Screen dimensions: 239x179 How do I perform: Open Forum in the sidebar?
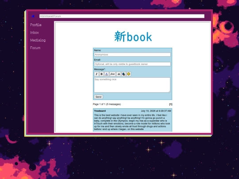(x=35, y=48)
